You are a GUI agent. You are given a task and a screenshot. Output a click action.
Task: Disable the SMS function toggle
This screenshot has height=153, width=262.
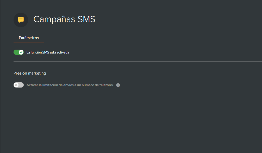point(18,52)
